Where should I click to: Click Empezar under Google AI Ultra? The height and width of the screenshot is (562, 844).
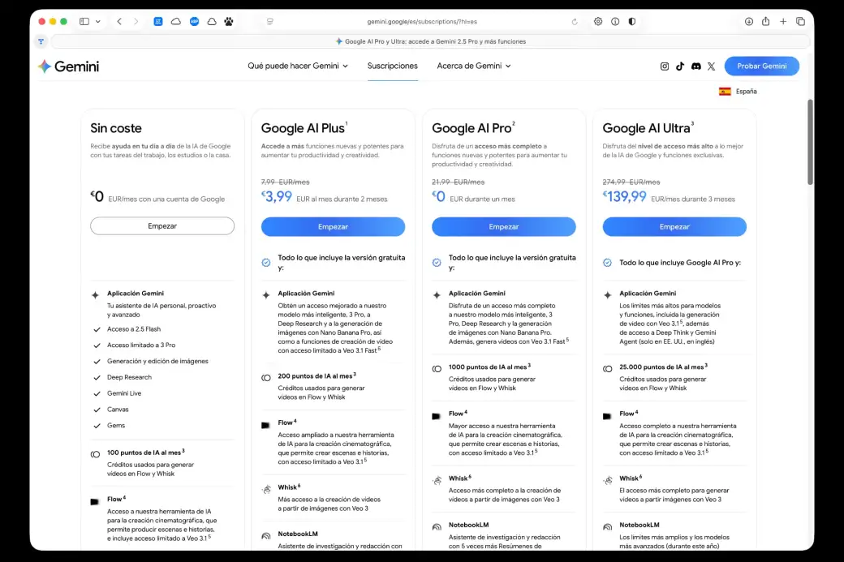tap(674, 227)
